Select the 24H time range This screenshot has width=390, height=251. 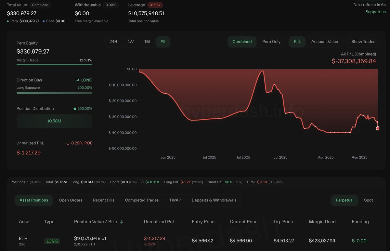coord(113,42)
